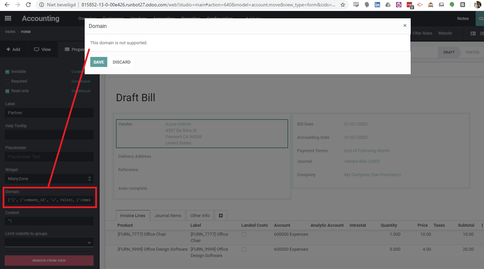Open the Toggl timer extension icon

point(398,5)
